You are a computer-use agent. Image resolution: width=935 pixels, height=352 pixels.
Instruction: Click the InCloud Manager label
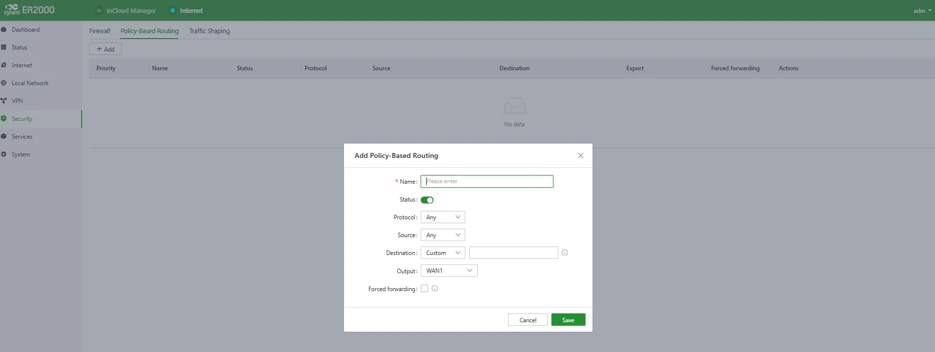tap(131, 10)
